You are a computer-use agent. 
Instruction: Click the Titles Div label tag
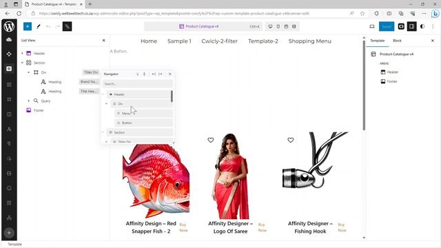[x=91, y=72]
